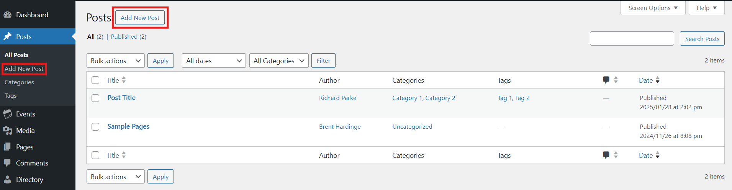
Task: Toggle the select-all checkbox in table header
Action: pyautogui.click(x=95, y=80)
